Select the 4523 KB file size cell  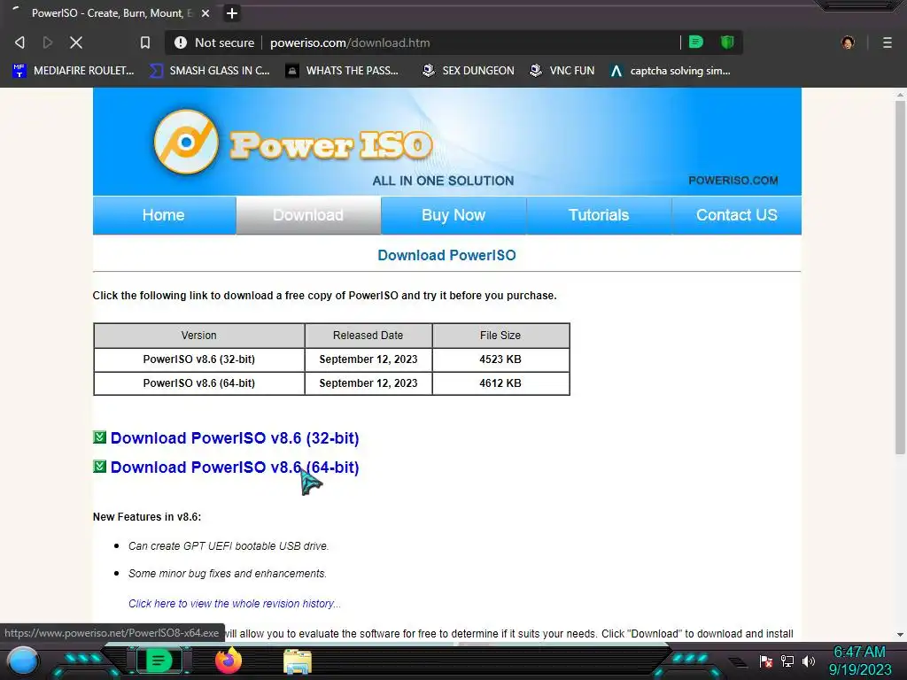(x=500, y=359)
